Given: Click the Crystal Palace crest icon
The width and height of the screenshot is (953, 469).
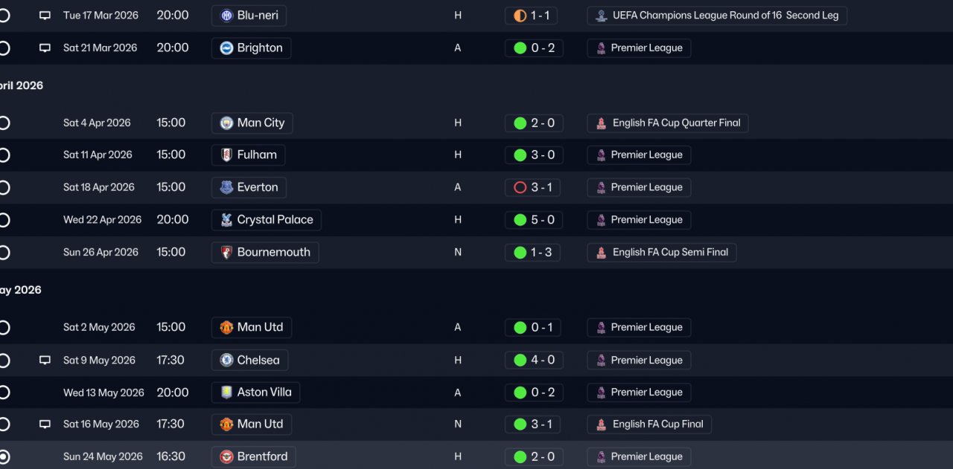Looking at the screenshot, I should coord(226,220).
